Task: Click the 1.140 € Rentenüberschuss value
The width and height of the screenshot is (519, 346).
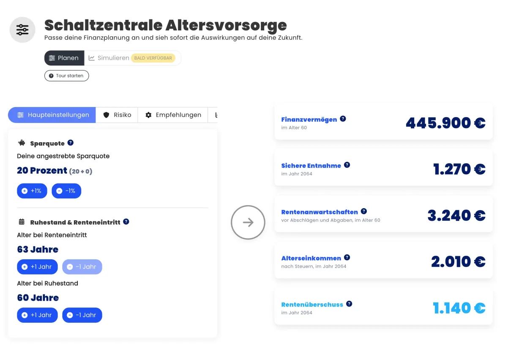Action: coord(459,308)
